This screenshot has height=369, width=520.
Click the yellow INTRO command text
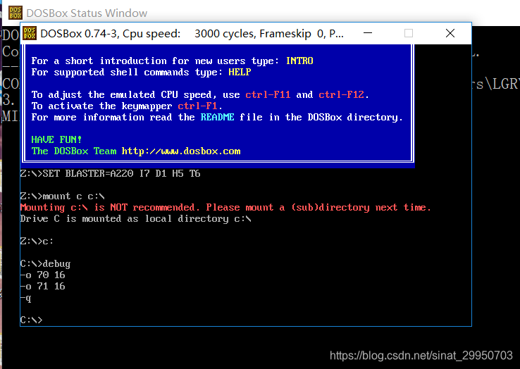(x=299, y=61)
